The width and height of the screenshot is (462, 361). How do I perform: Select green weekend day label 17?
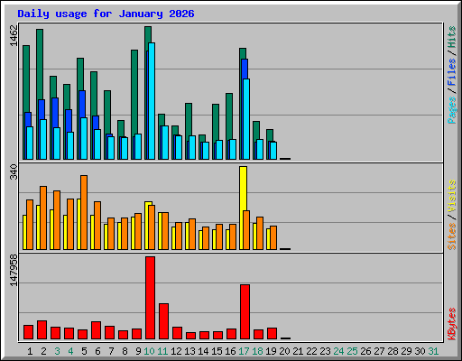[x=244, y=351]
